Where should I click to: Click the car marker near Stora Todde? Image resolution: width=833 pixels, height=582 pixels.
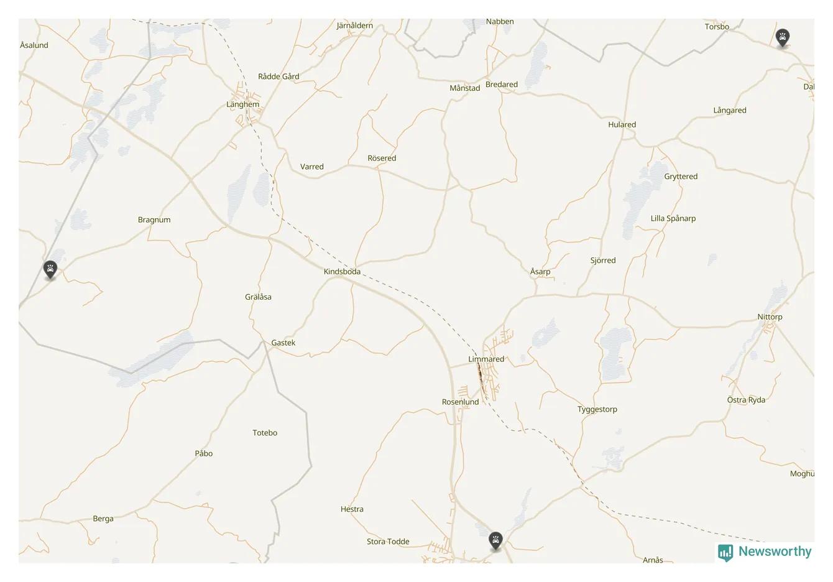point(495,541)
